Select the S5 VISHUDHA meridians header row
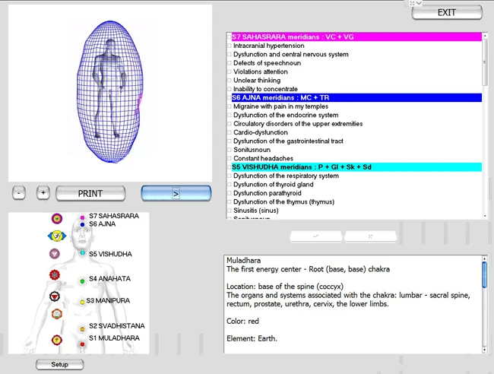 (356, 167)
